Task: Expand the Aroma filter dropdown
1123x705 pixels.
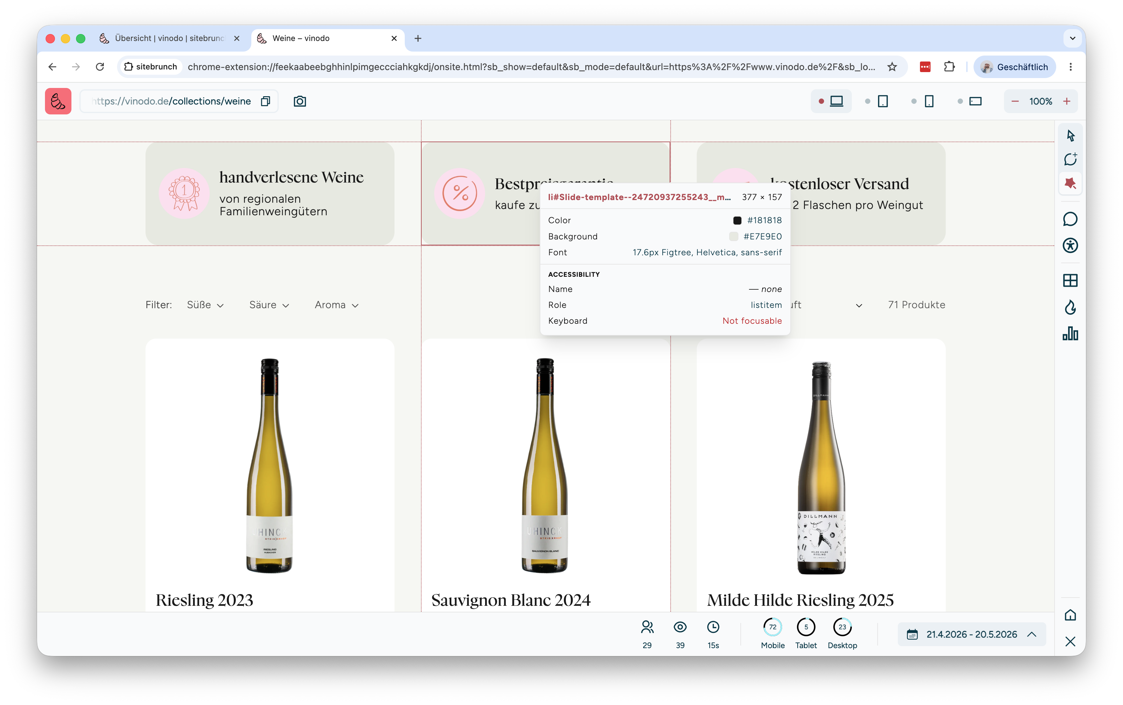Action: [x=337, y=305]
